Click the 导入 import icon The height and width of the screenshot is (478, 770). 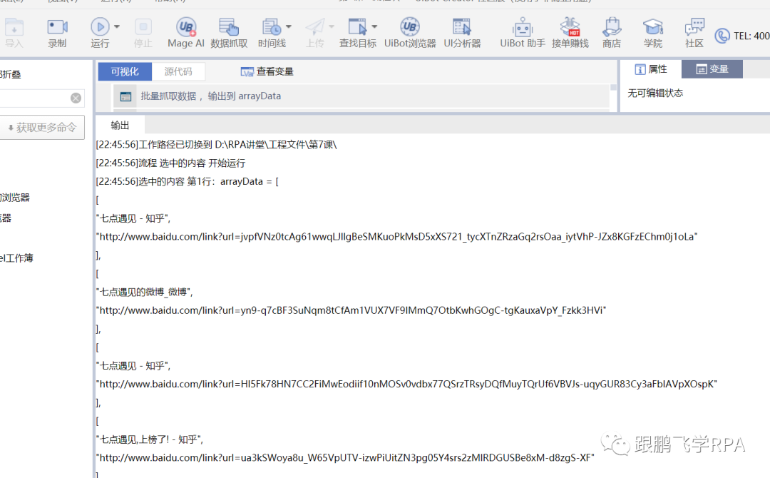[x=14, y=32]
